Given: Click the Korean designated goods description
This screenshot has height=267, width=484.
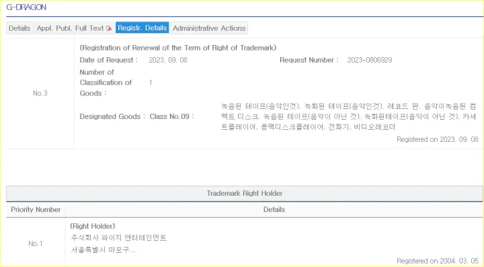Looking at the screenshot, I should [348, 116].
